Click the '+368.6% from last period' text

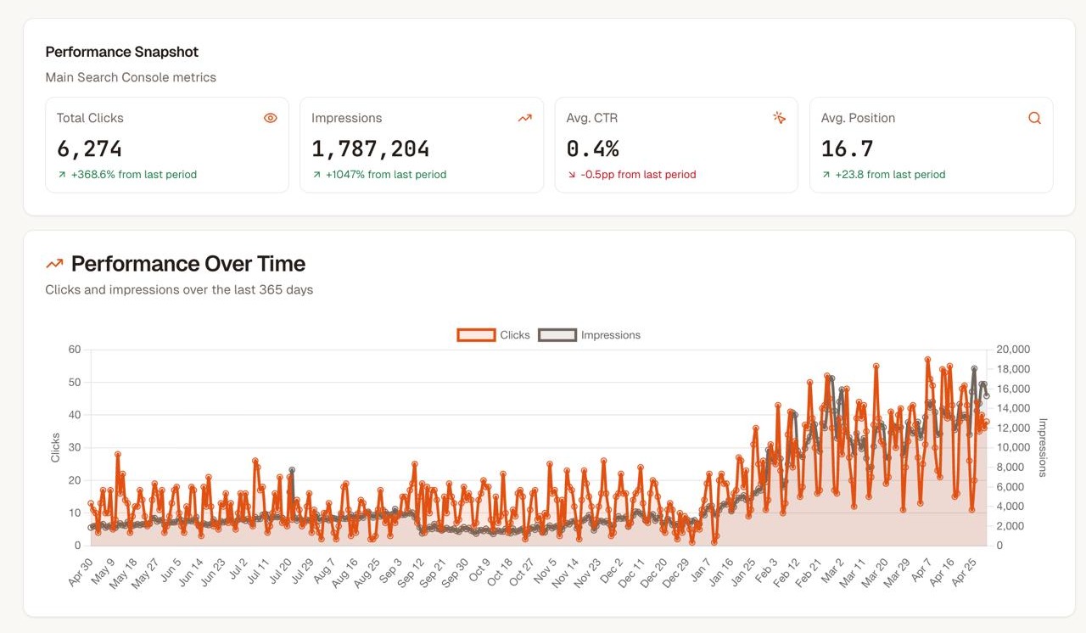134,175
